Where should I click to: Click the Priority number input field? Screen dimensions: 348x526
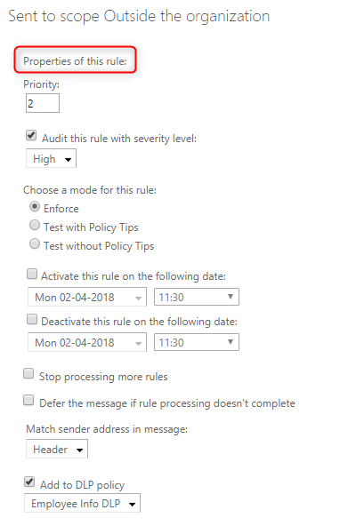43,103
